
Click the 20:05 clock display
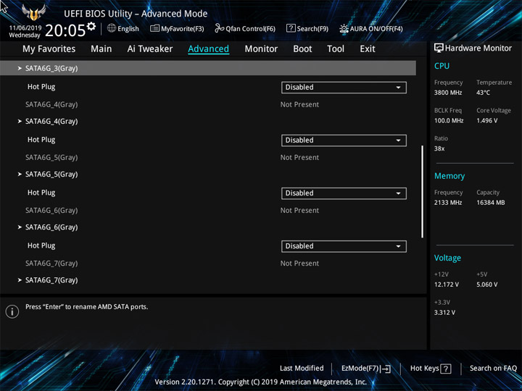click(x=65, y=30)
